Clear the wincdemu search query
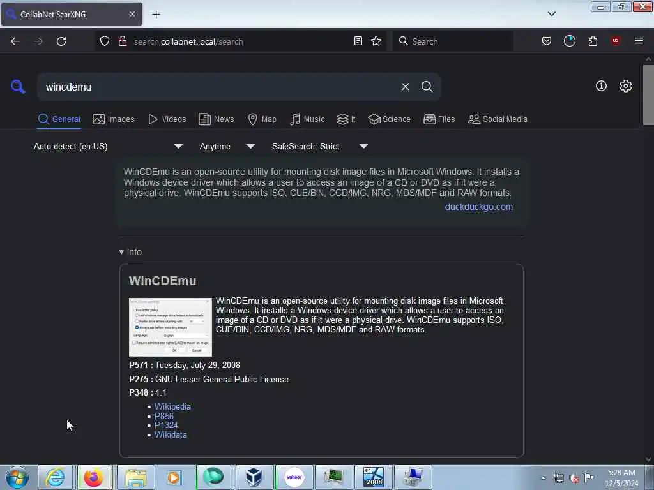This screenshot has width=654, height=490. [405, 87]
